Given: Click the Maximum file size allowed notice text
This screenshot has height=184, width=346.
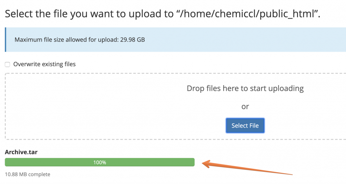Looking at the screenshot, I should coord(67,40).
